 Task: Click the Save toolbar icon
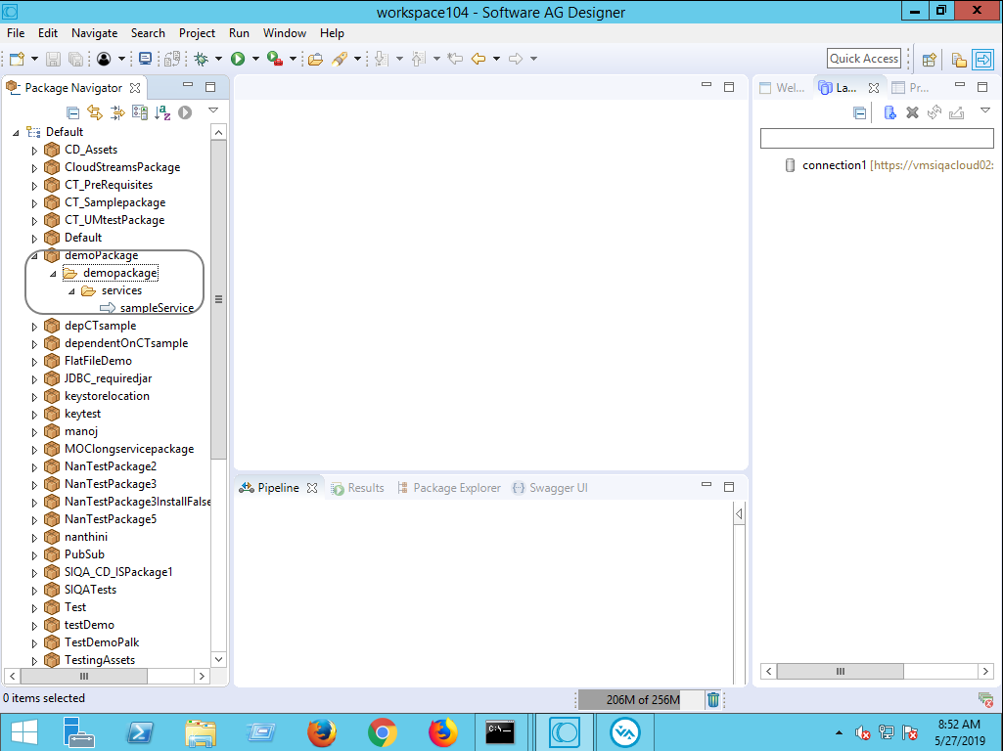(53, 59)
